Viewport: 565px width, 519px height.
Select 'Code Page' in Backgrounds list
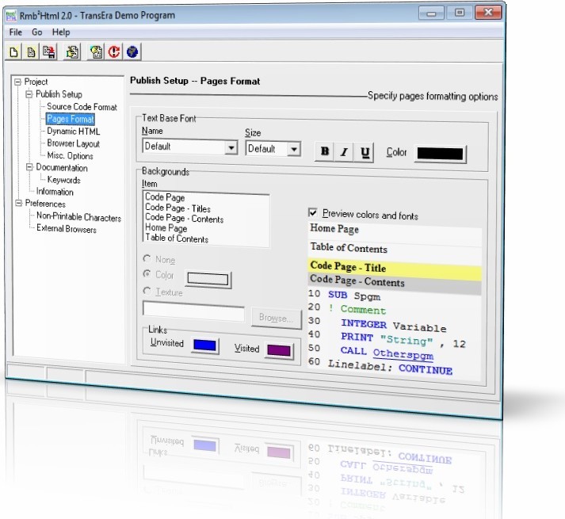(x=165, y=197)
